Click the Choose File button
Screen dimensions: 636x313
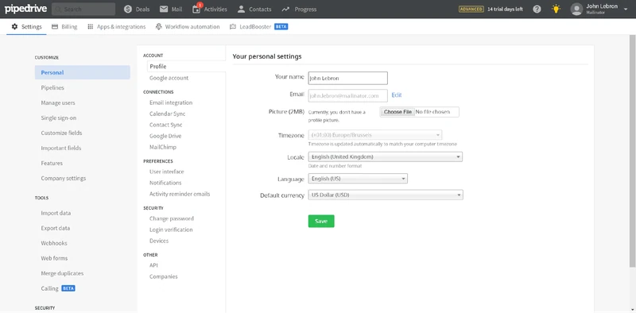point(397,112)
